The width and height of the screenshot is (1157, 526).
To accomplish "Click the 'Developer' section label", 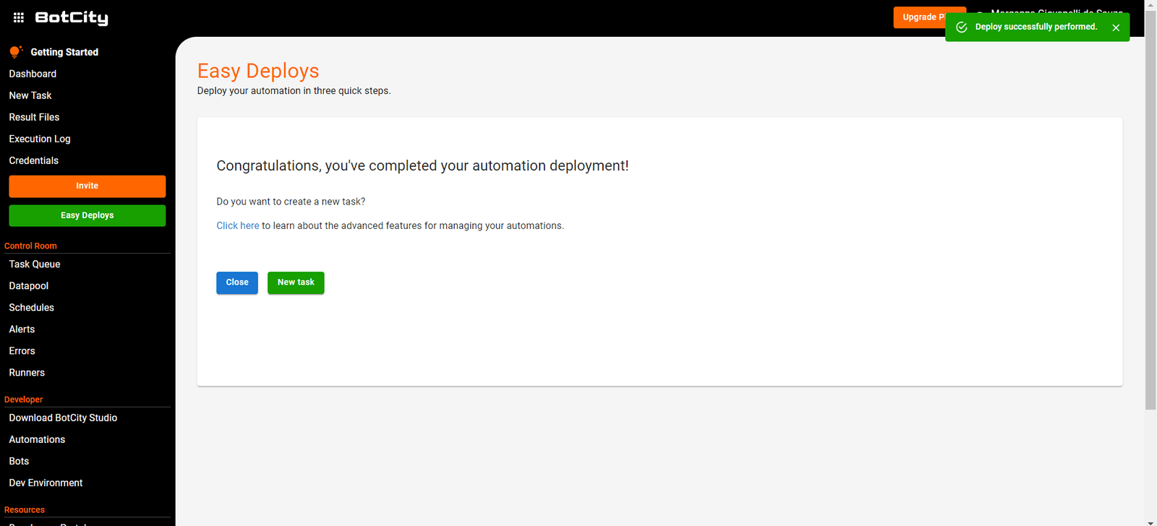I will coord(24,400).
